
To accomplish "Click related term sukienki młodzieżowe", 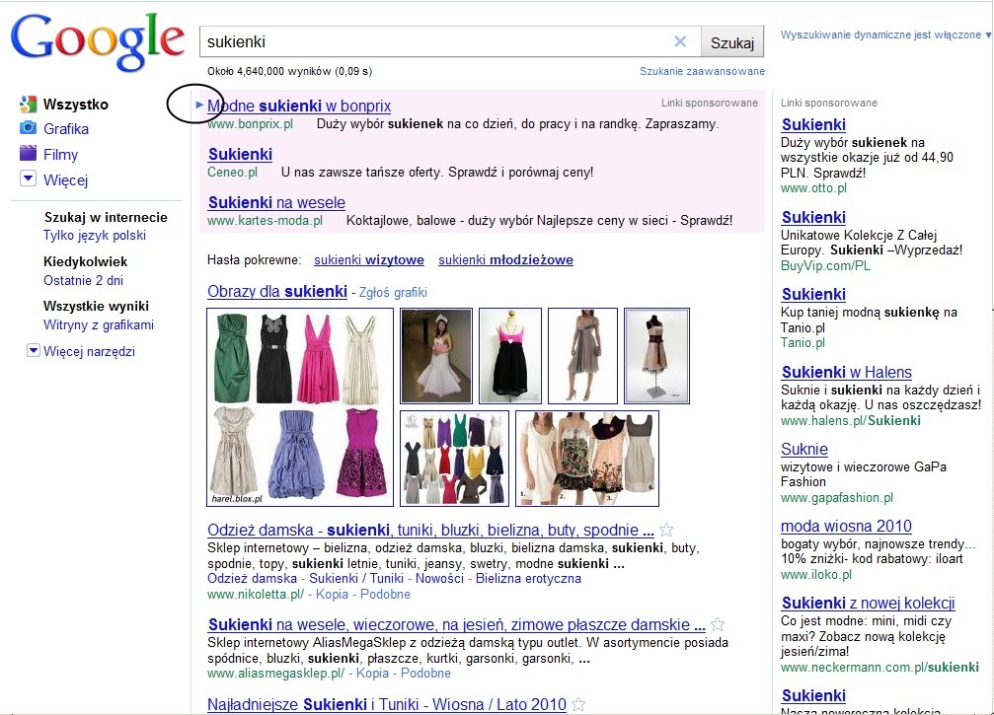I will [505, 259].
